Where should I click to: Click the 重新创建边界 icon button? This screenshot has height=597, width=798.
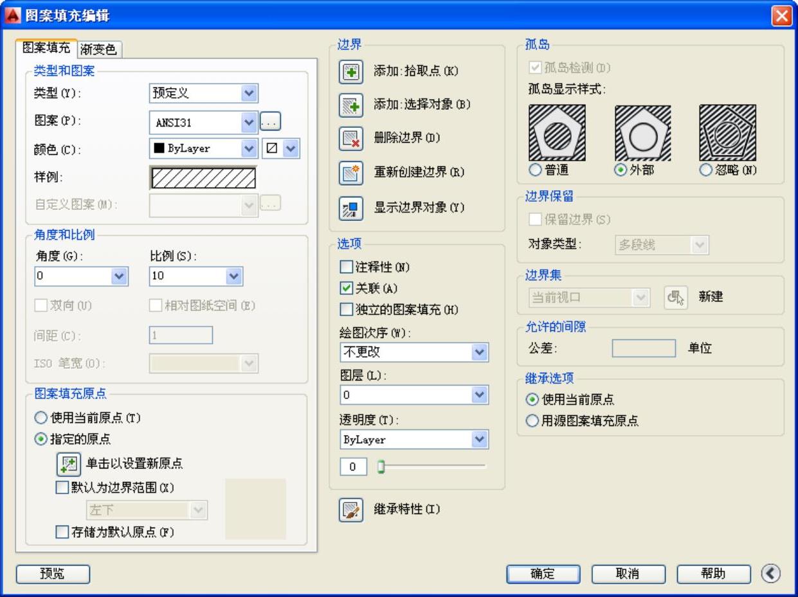351,173
